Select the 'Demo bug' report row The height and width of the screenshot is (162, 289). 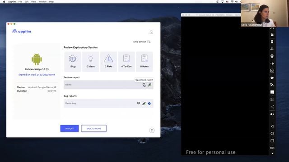pyautogui.click(x=108, y=103)
